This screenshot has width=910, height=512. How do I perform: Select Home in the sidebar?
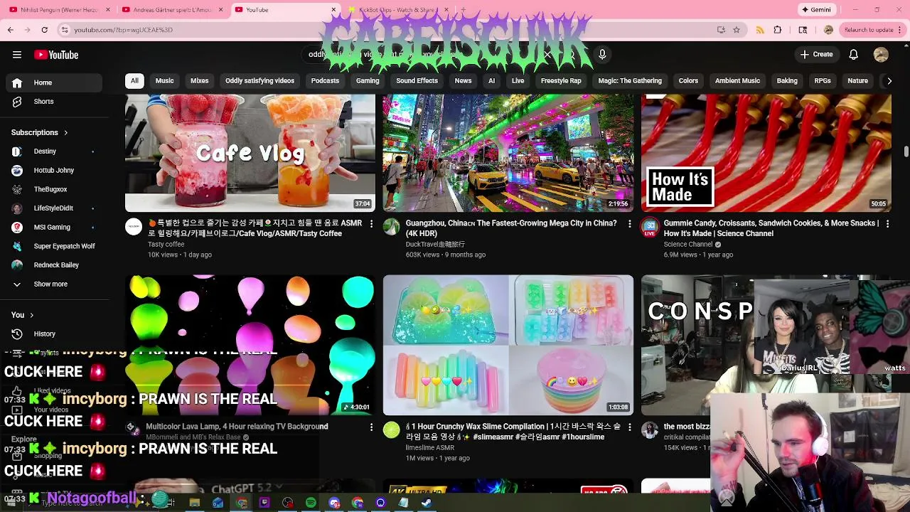tap(54, 82)
